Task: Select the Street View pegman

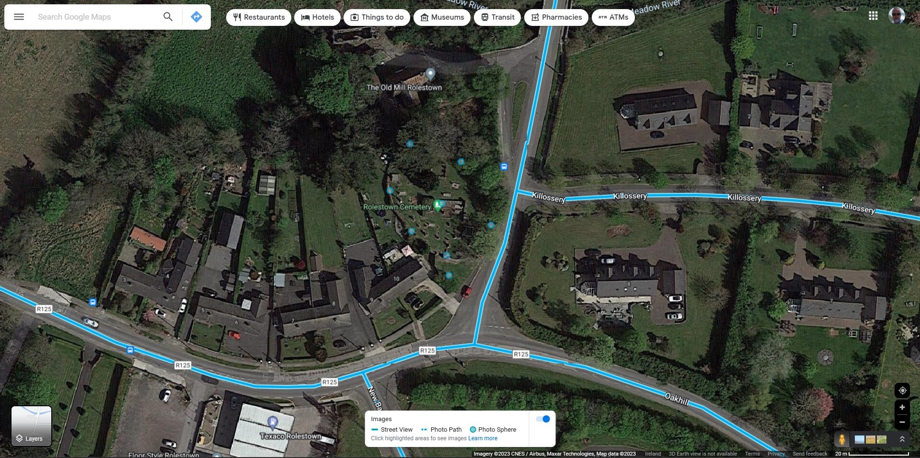Action: (842, 439)
